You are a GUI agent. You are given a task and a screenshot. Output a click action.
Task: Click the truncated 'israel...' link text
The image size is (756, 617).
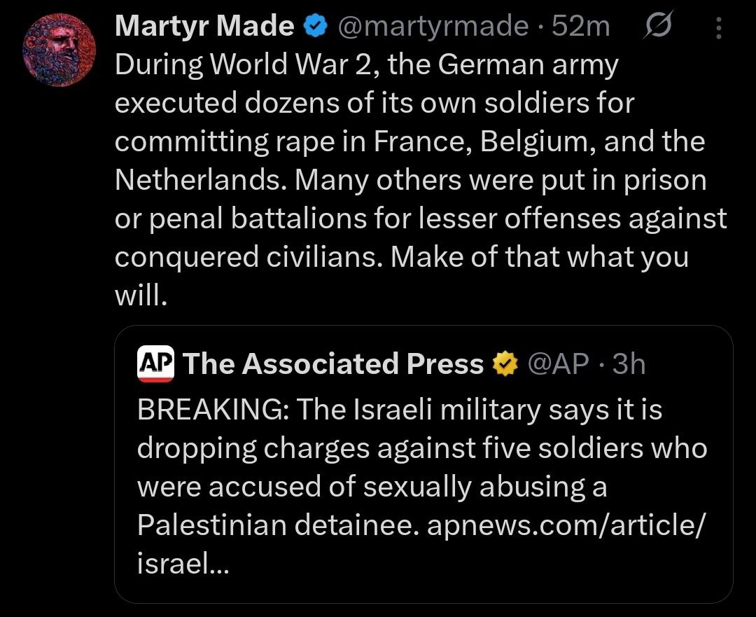182,563
